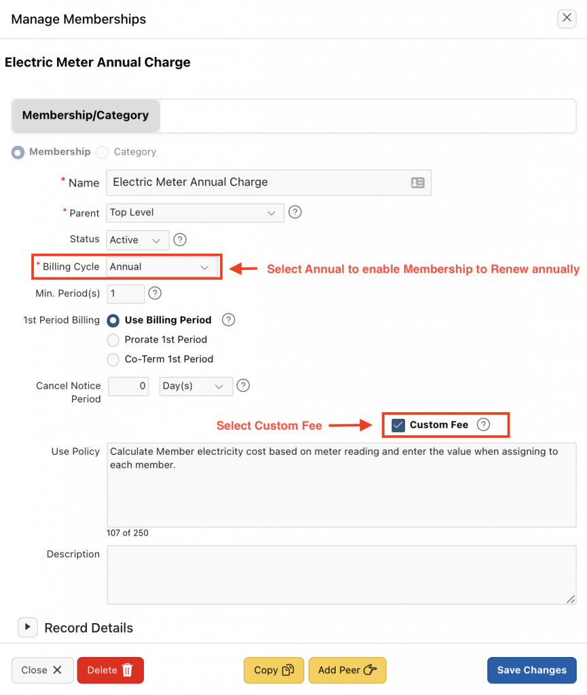Click the help icon beside Custom Fee
Screen dimensions: 587x695
(x=483, y=424)
